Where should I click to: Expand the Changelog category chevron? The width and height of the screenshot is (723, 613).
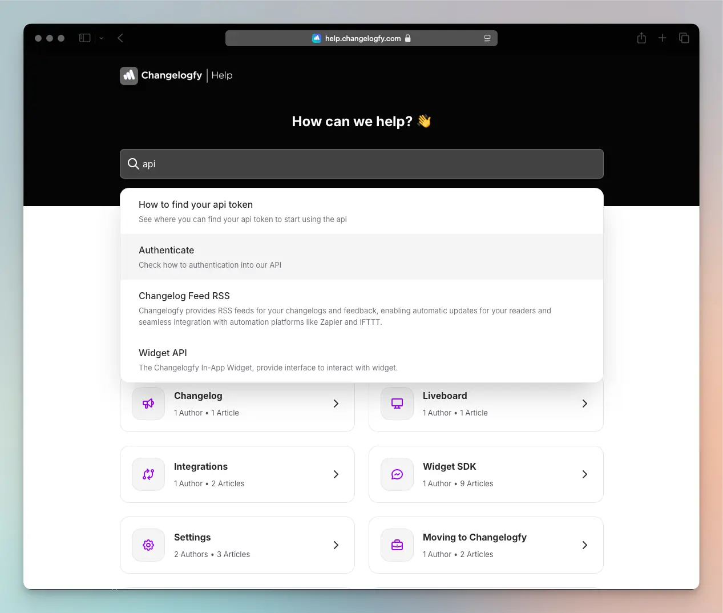pos(336,404)
